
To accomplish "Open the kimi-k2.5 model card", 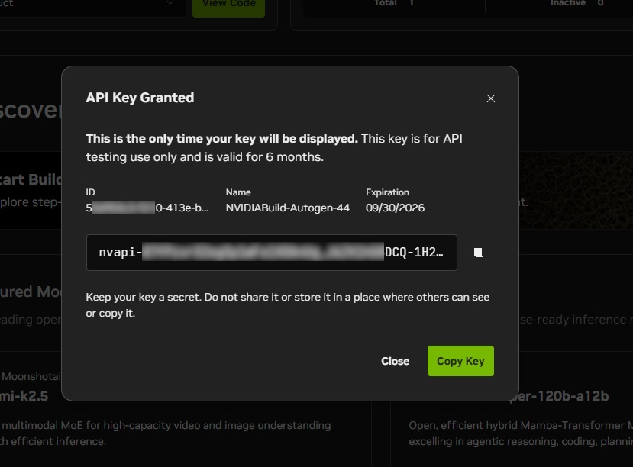I will pyautogui.click(x=24, y=396).
